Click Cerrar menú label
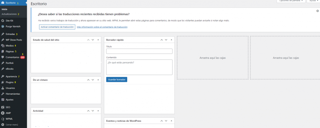The image size is (320, 128). 12,125
